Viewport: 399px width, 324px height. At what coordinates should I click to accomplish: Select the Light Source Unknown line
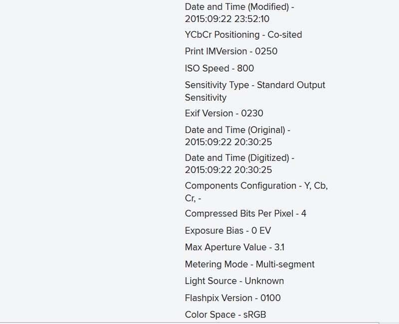coord(234,281)
